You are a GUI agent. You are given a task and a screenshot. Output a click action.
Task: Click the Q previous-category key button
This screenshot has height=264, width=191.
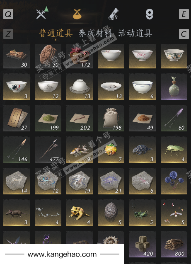pyautogui.click(x=8, y=14)
